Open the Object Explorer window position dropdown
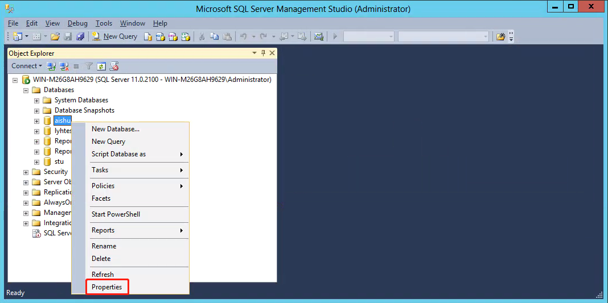608x303 pixels. coord(254,53)
